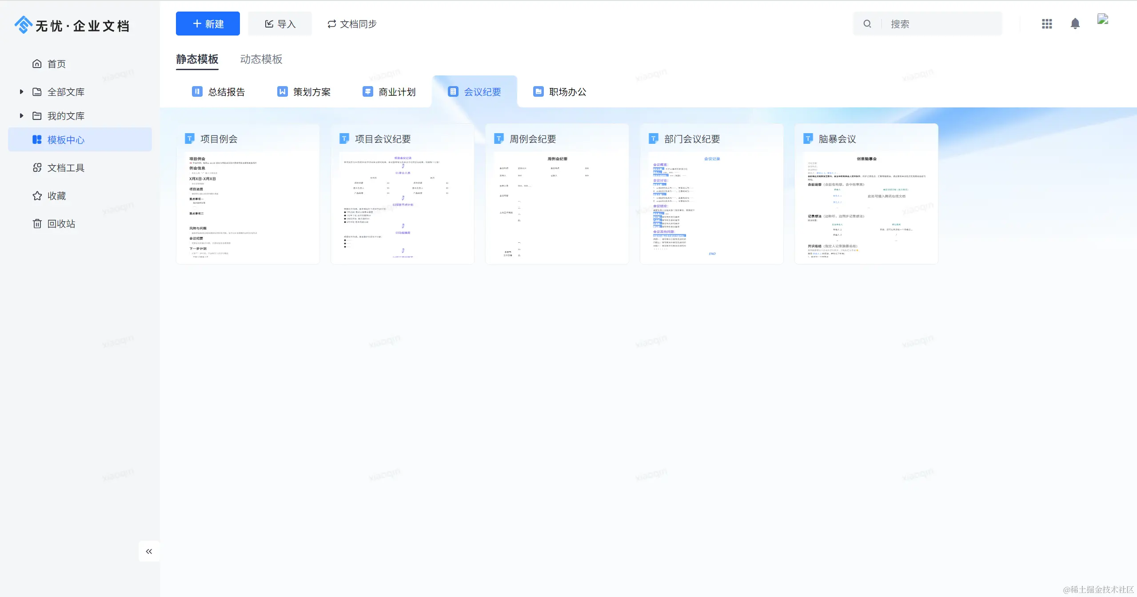Image resolution: width=1137 pixels, height=597 pixels.
Task: Open the 脑暴会议 template thumbnail
Action: (866, 206)
